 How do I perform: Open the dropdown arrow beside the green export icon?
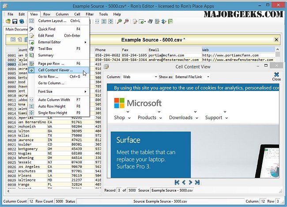click(x=145, y=22)
